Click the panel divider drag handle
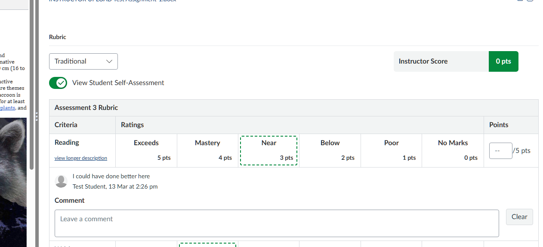Image resolution: width=543 pixels, height=247 pixels. [37, 116]
